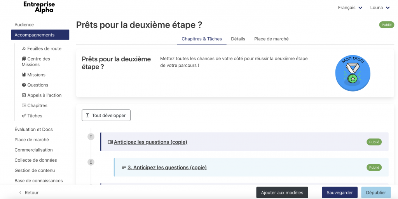Click the Questions help icon
Image resolution: width=398 pixels, height=199 pixels.
[x=24, y=85]
